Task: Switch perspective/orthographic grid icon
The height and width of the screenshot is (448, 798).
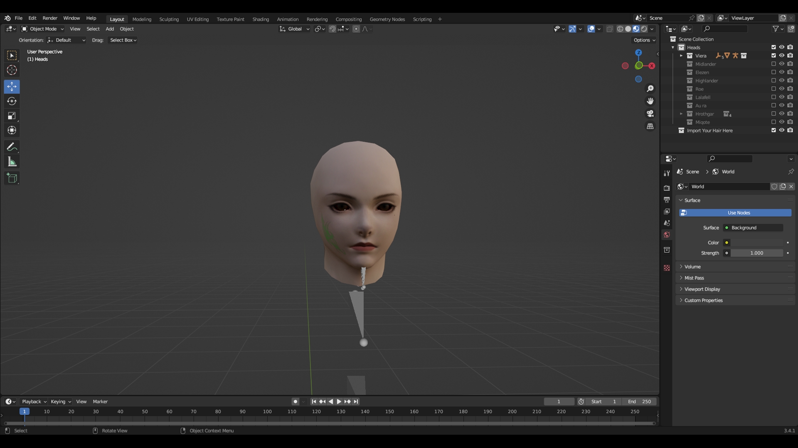Action: 650,126
